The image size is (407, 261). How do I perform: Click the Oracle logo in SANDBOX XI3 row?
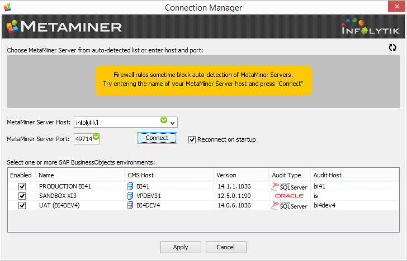tap(290, 196)
